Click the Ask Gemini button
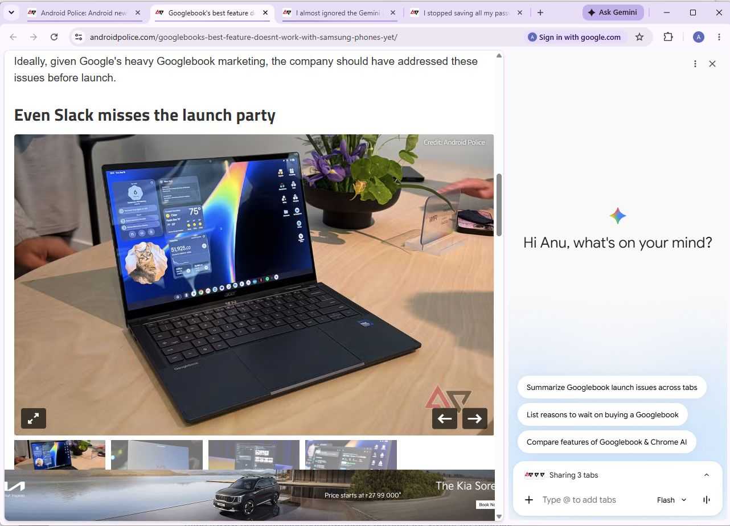Image resolution: width=730 pixels, height=526 pixels. pos(613,13)
